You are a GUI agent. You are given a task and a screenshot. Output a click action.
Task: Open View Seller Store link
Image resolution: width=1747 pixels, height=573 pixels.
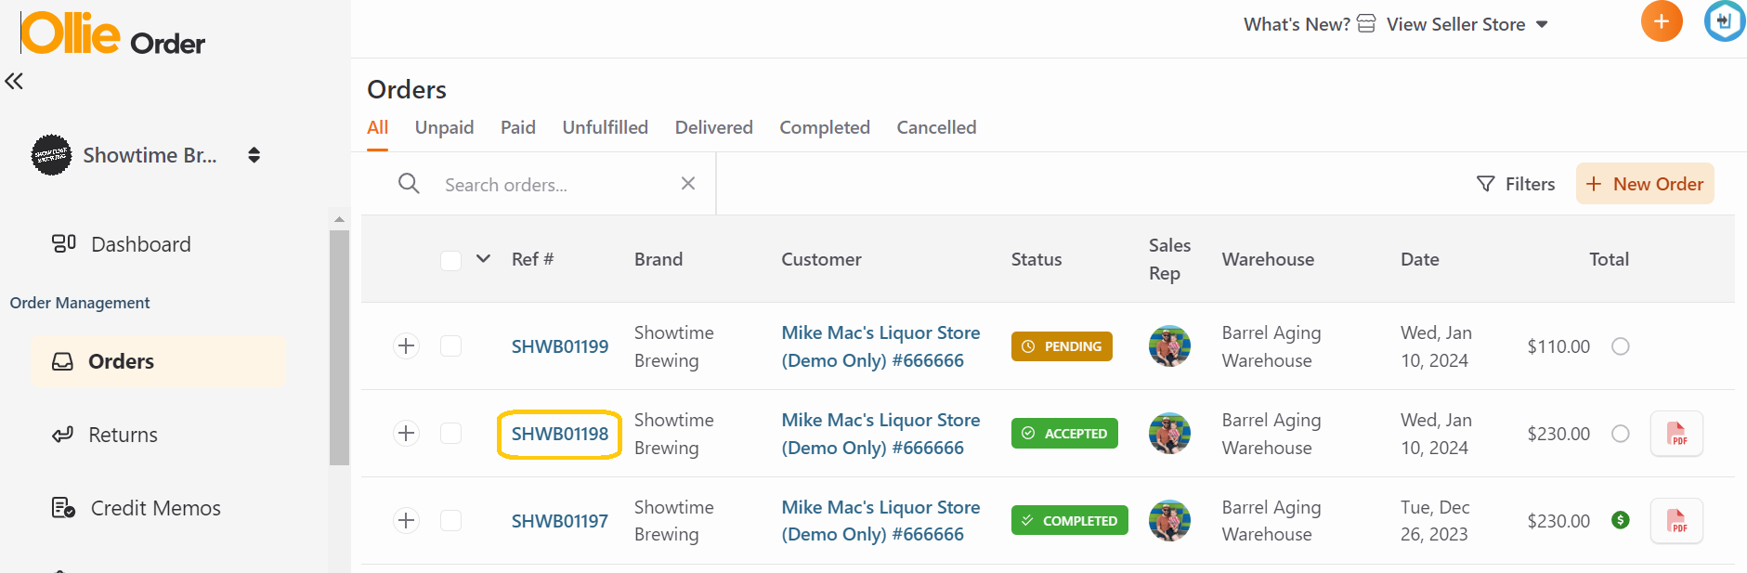click(x=1455, y=24)
